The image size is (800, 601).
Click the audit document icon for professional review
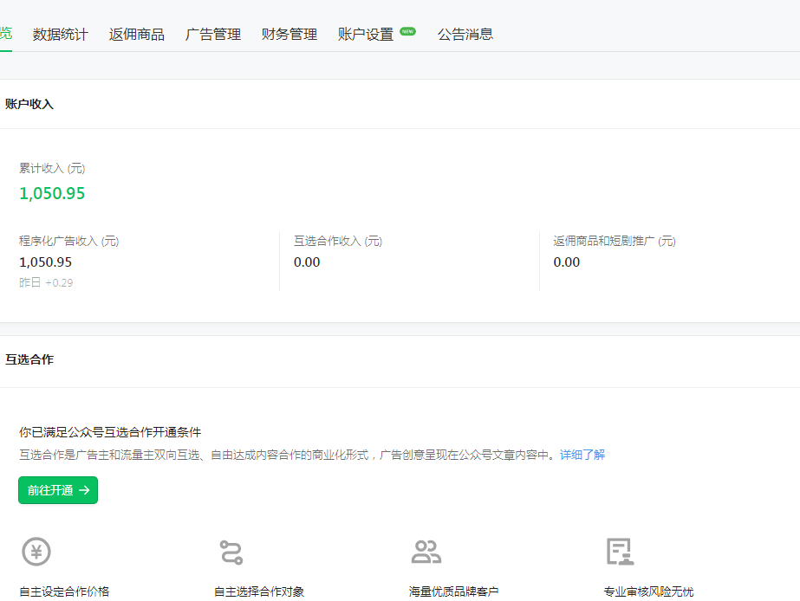tap(620, 552)
